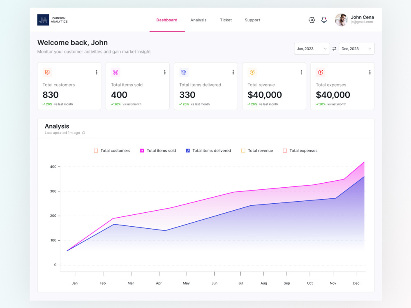Click the Last updated 1m ago text
This screenshot has width=411, height=308.
tap(62, 133)
